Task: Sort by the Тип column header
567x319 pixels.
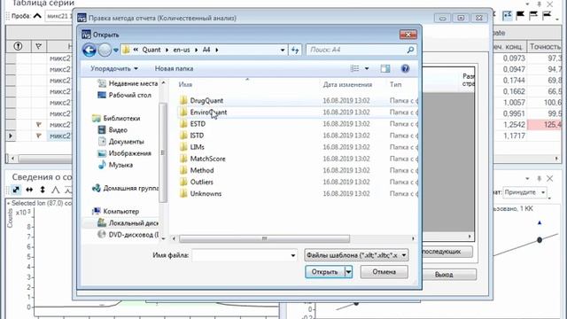Action: coord(395,84)
